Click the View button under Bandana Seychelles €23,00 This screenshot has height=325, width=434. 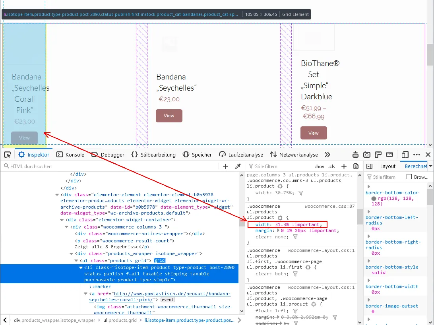click(169, 116)
